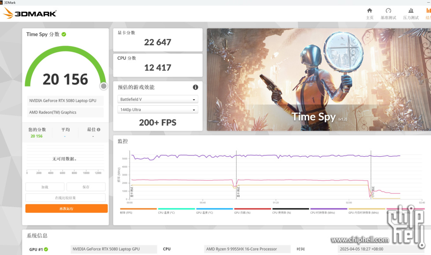The width and height of the screenshot is (431, 255).
Task: Select the NVIDIA GeForce RTX 5080 Laptop GPU row under score
Action: (x=66, y=101)
